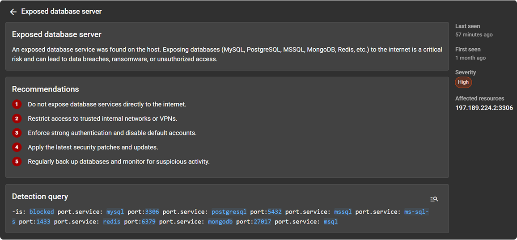Click port 1433 in the detection query
The image size is (517, 240).
click(x=43, y=222)
